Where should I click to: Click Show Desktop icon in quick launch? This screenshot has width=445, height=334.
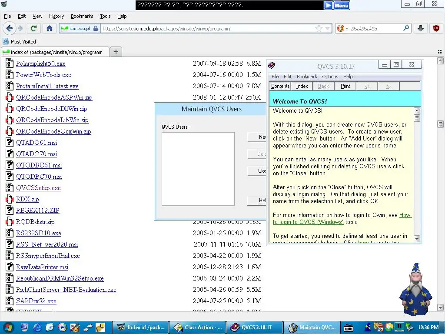click(25, 327)
